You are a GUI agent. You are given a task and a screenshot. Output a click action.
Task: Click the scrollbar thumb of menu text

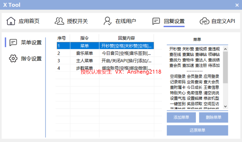[225, 68]
